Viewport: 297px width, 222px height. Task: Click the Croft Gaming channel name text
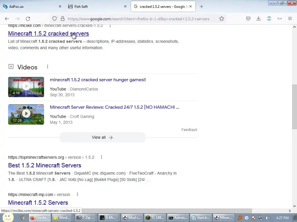82,116
